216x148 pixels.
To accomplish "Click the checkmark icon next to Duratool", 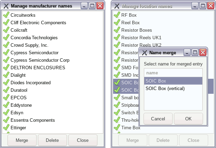I will 6,90.
